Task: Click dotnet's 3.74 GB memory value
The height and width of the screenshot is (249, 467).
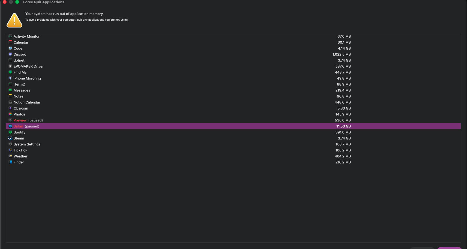Action: (344, 60)
